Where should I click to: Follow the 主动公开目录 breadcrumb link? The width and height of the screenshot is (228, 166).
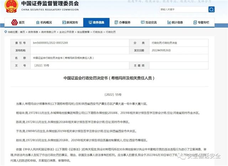(67, 32)
